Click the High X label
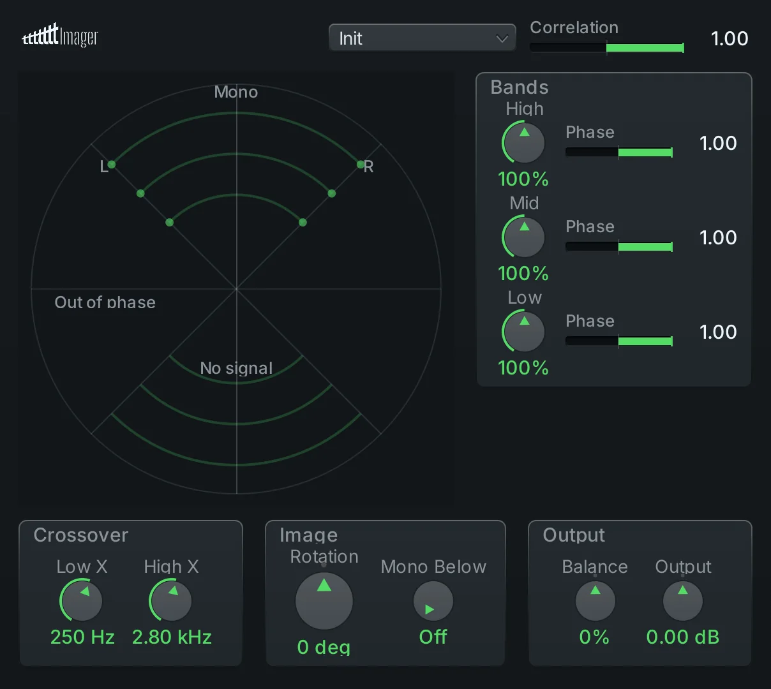 pos(171,567)
